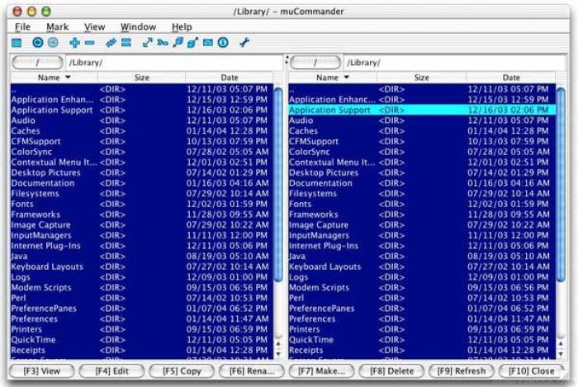This screenshot has width=578, height=387.
Task: Sort left panel by Size column
Action: click(x=141, y=78)
